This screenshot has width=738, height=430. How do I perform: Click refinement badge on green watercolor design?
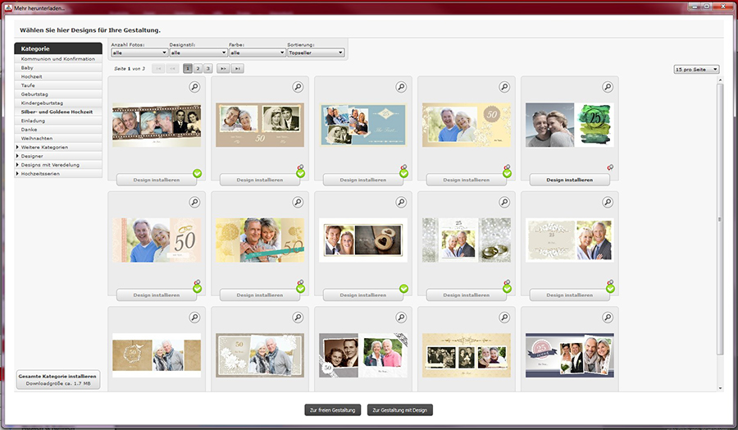tap(610, 167)
